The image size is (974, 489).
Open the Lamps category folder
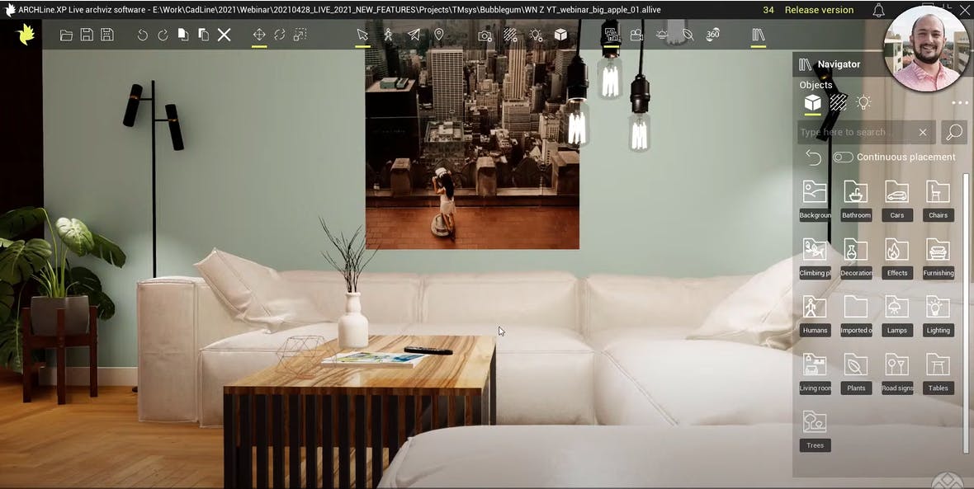coord(897,315)
